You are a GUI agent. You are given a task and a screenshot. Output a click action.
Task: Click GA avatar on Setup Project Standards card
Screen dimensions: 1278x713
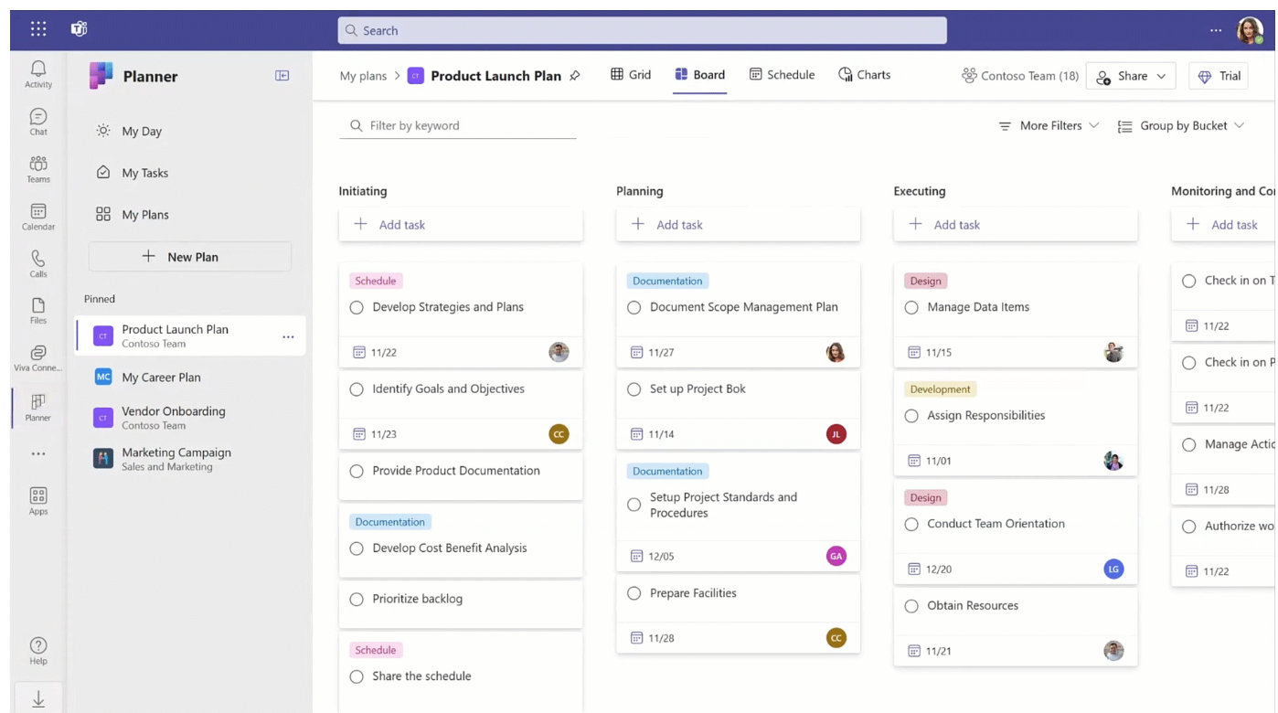coord(836,556)
